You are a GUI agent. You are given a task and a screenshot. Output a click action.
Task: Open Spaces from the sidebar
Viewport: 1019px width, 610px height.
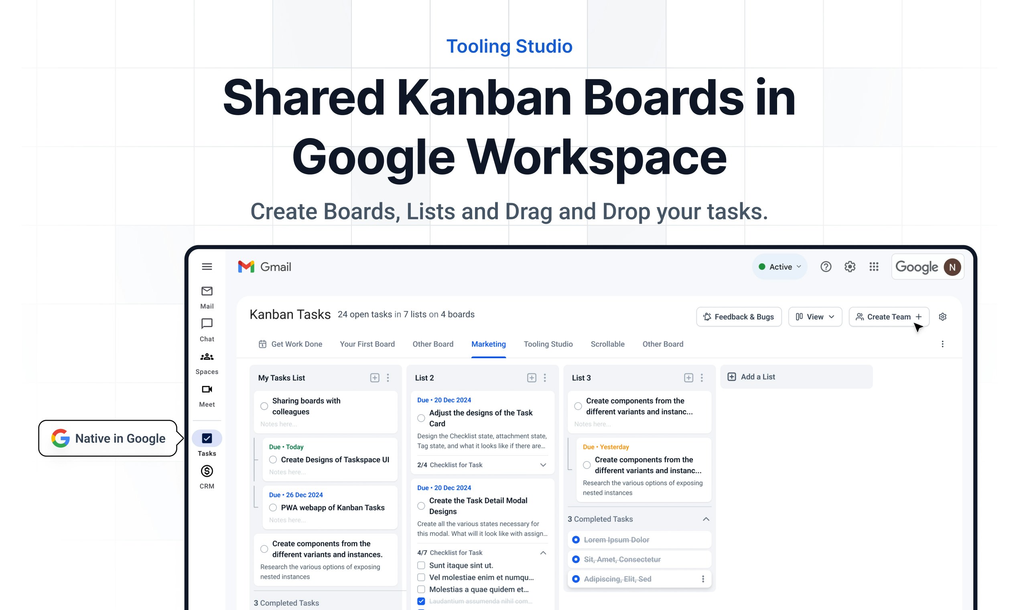[x=207, y=357]
